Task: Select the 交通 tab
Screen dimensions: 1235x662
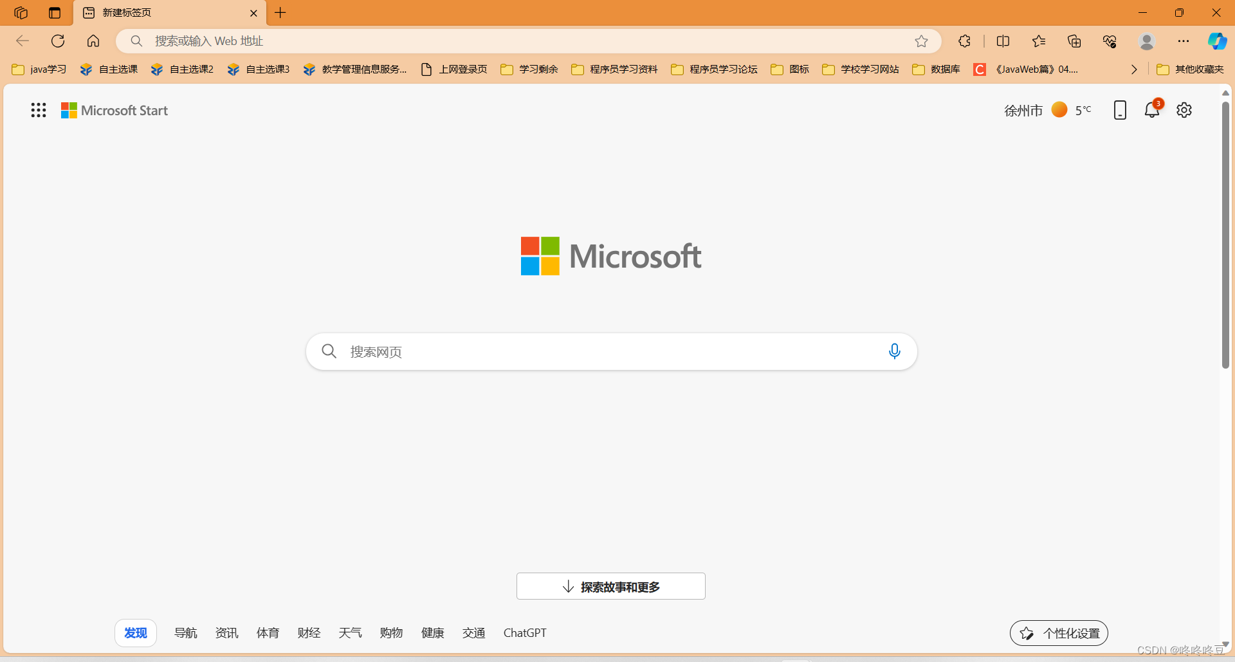Action: click(474, 633)
